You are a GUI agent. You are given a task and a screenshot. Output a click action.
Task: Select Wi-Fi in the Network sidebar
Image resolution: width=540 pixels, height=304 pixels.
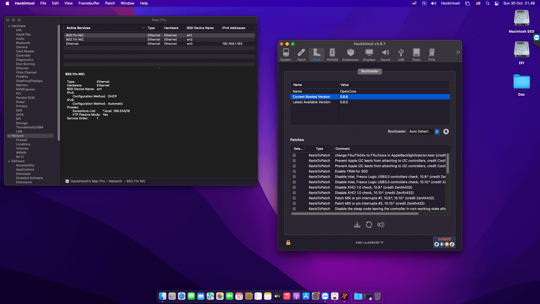pyautogui.click(x=20, y=157)
